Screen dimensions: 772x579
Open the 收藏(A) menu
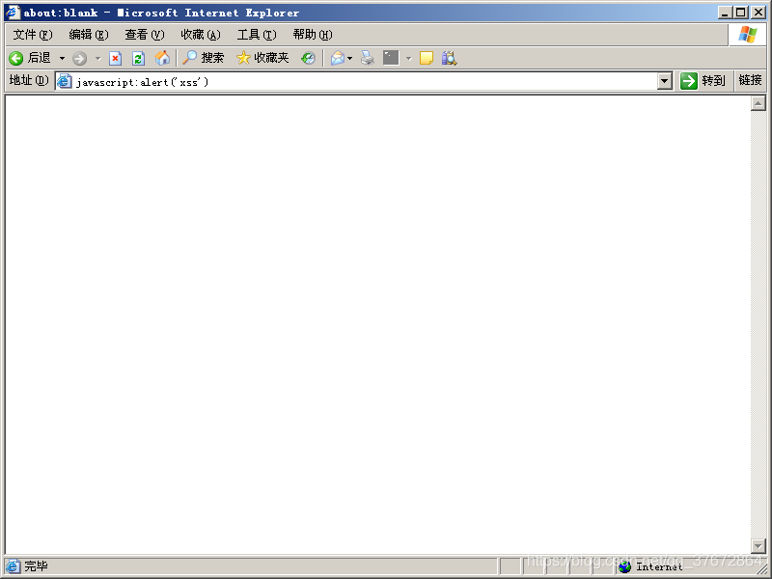(x=201, y=35)
